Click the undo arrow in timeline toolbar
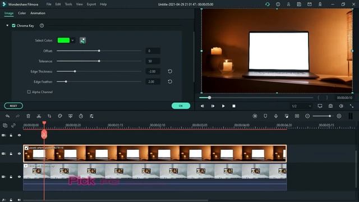Image resolution: width=359 pixels, height=202 pixels. click(x=7, y=116)
